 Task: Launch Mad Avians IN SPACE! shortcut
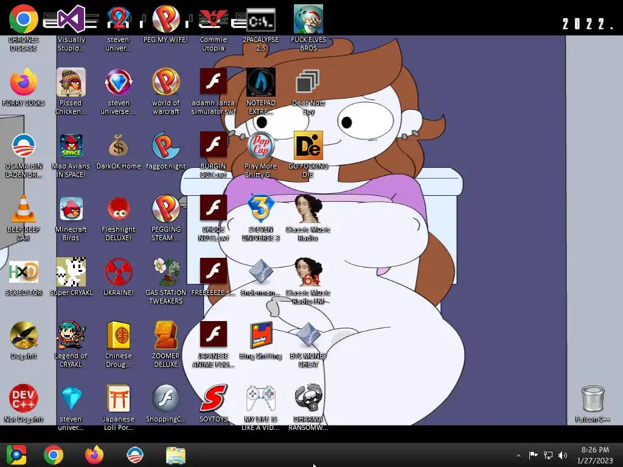71,146
